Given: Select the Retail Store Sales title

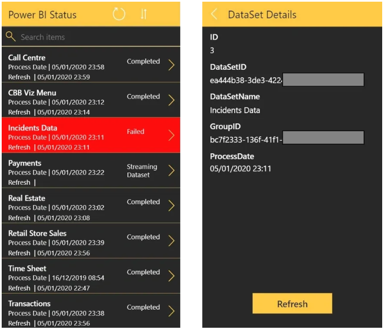Looking at the screenshot, I should point(37,234).
